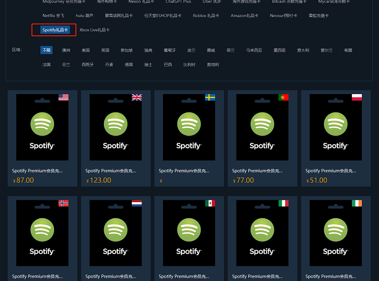
Task: Filter region by 葡萄牙
Action: [x=170, y=50]
